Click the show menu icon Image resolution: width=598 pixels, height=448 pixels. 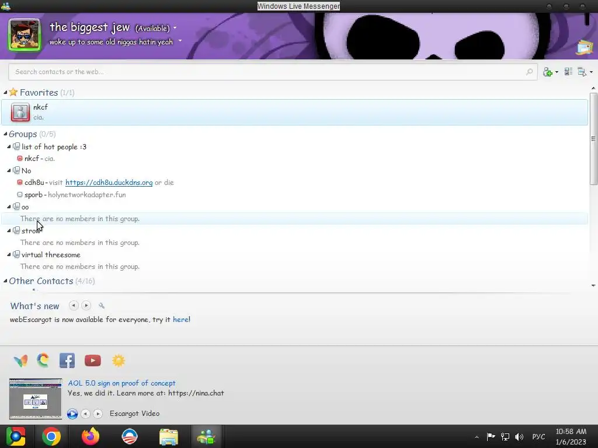(x=582, y=72)
